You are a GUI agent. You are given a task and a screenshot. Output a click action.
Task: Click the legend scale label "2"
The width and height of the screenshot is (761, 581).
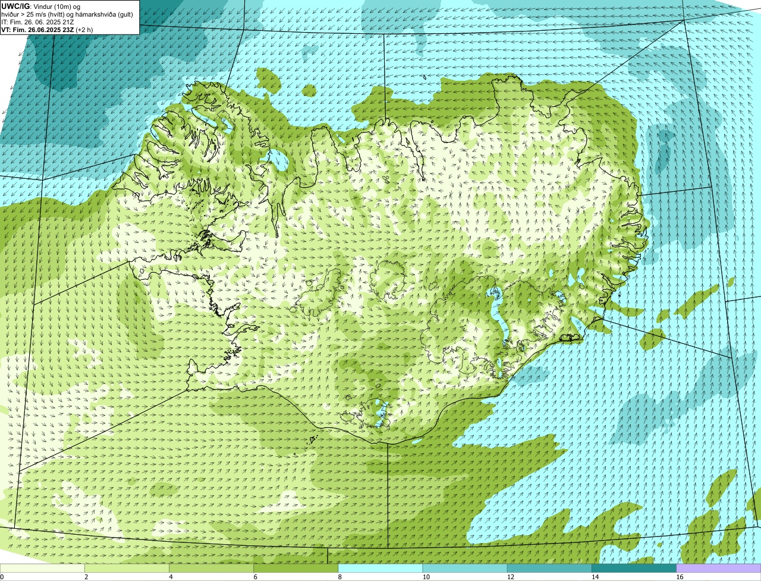86,577
